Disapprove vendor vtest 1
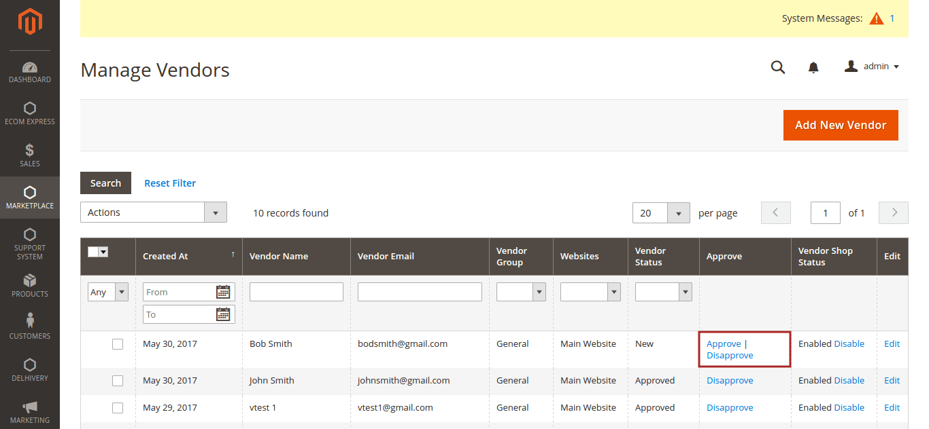This screenshot has width=929, height=429. [730, 408]
